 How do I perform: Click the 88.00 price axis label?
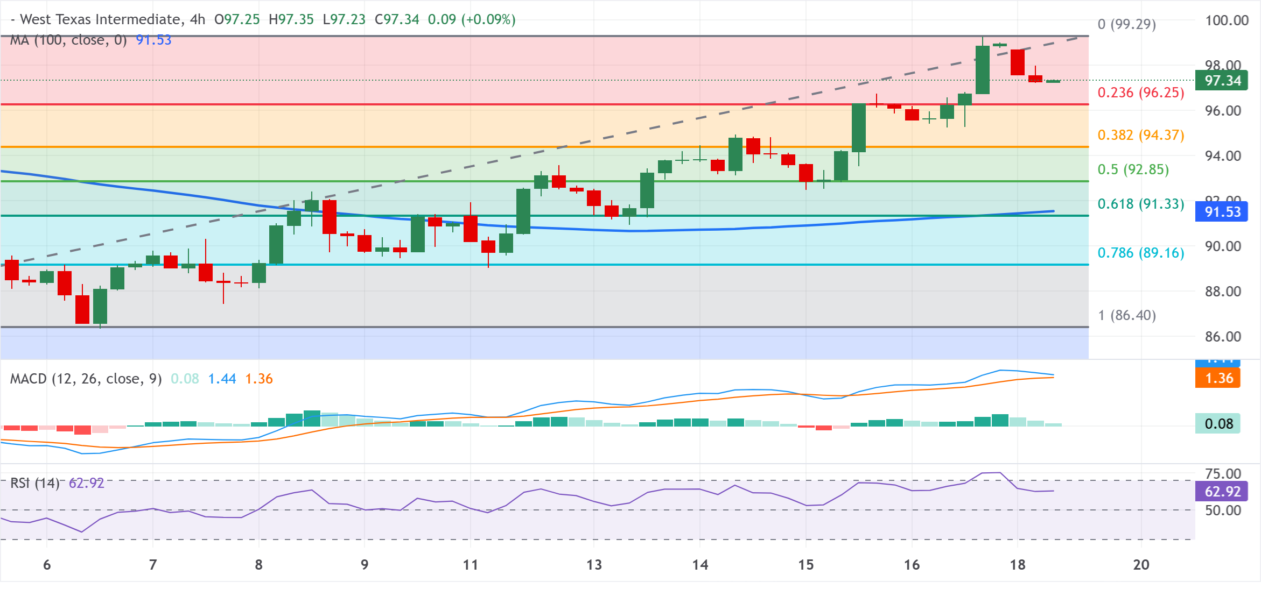pos(1223,292)
